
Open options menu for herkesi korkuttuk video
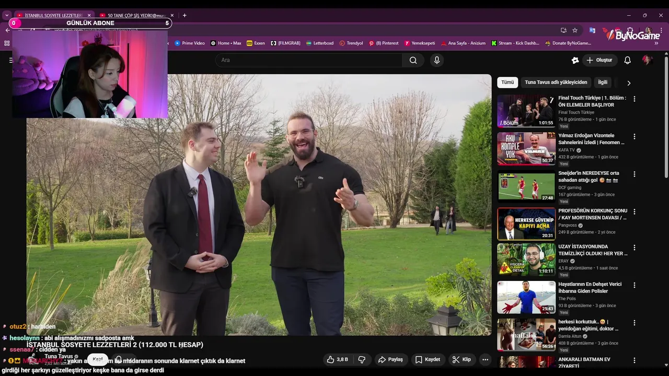pyautogui.click(x=635, y=323)
